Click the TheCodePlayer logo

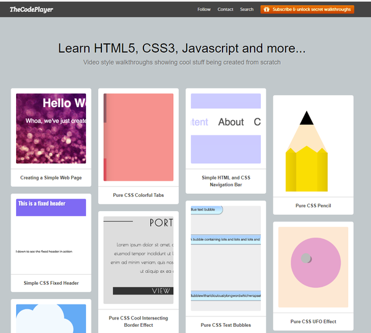32,9
